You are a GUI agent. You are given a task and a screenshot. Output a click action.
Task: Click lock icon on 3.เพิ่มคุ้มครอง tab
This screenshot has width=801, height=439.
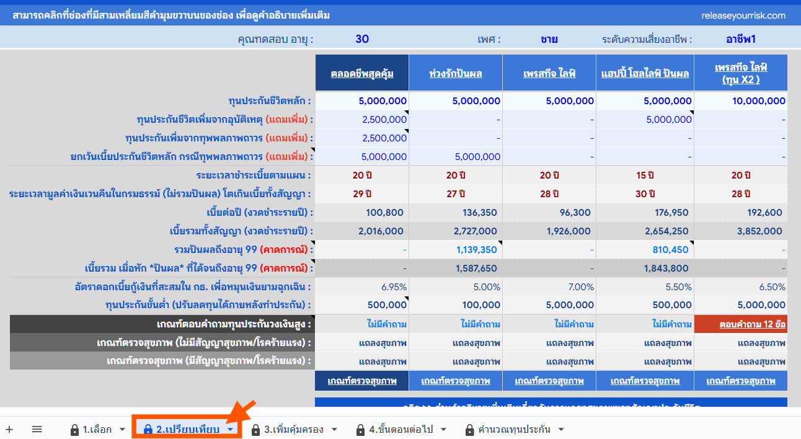255,430
